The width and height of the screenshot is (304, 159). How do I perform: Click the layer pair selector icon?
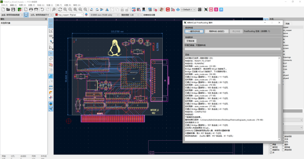pos(86,15)
